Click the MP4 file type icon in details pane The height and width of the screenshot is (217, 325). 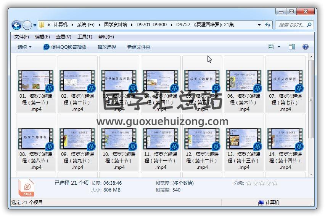(x=27, y=187)
